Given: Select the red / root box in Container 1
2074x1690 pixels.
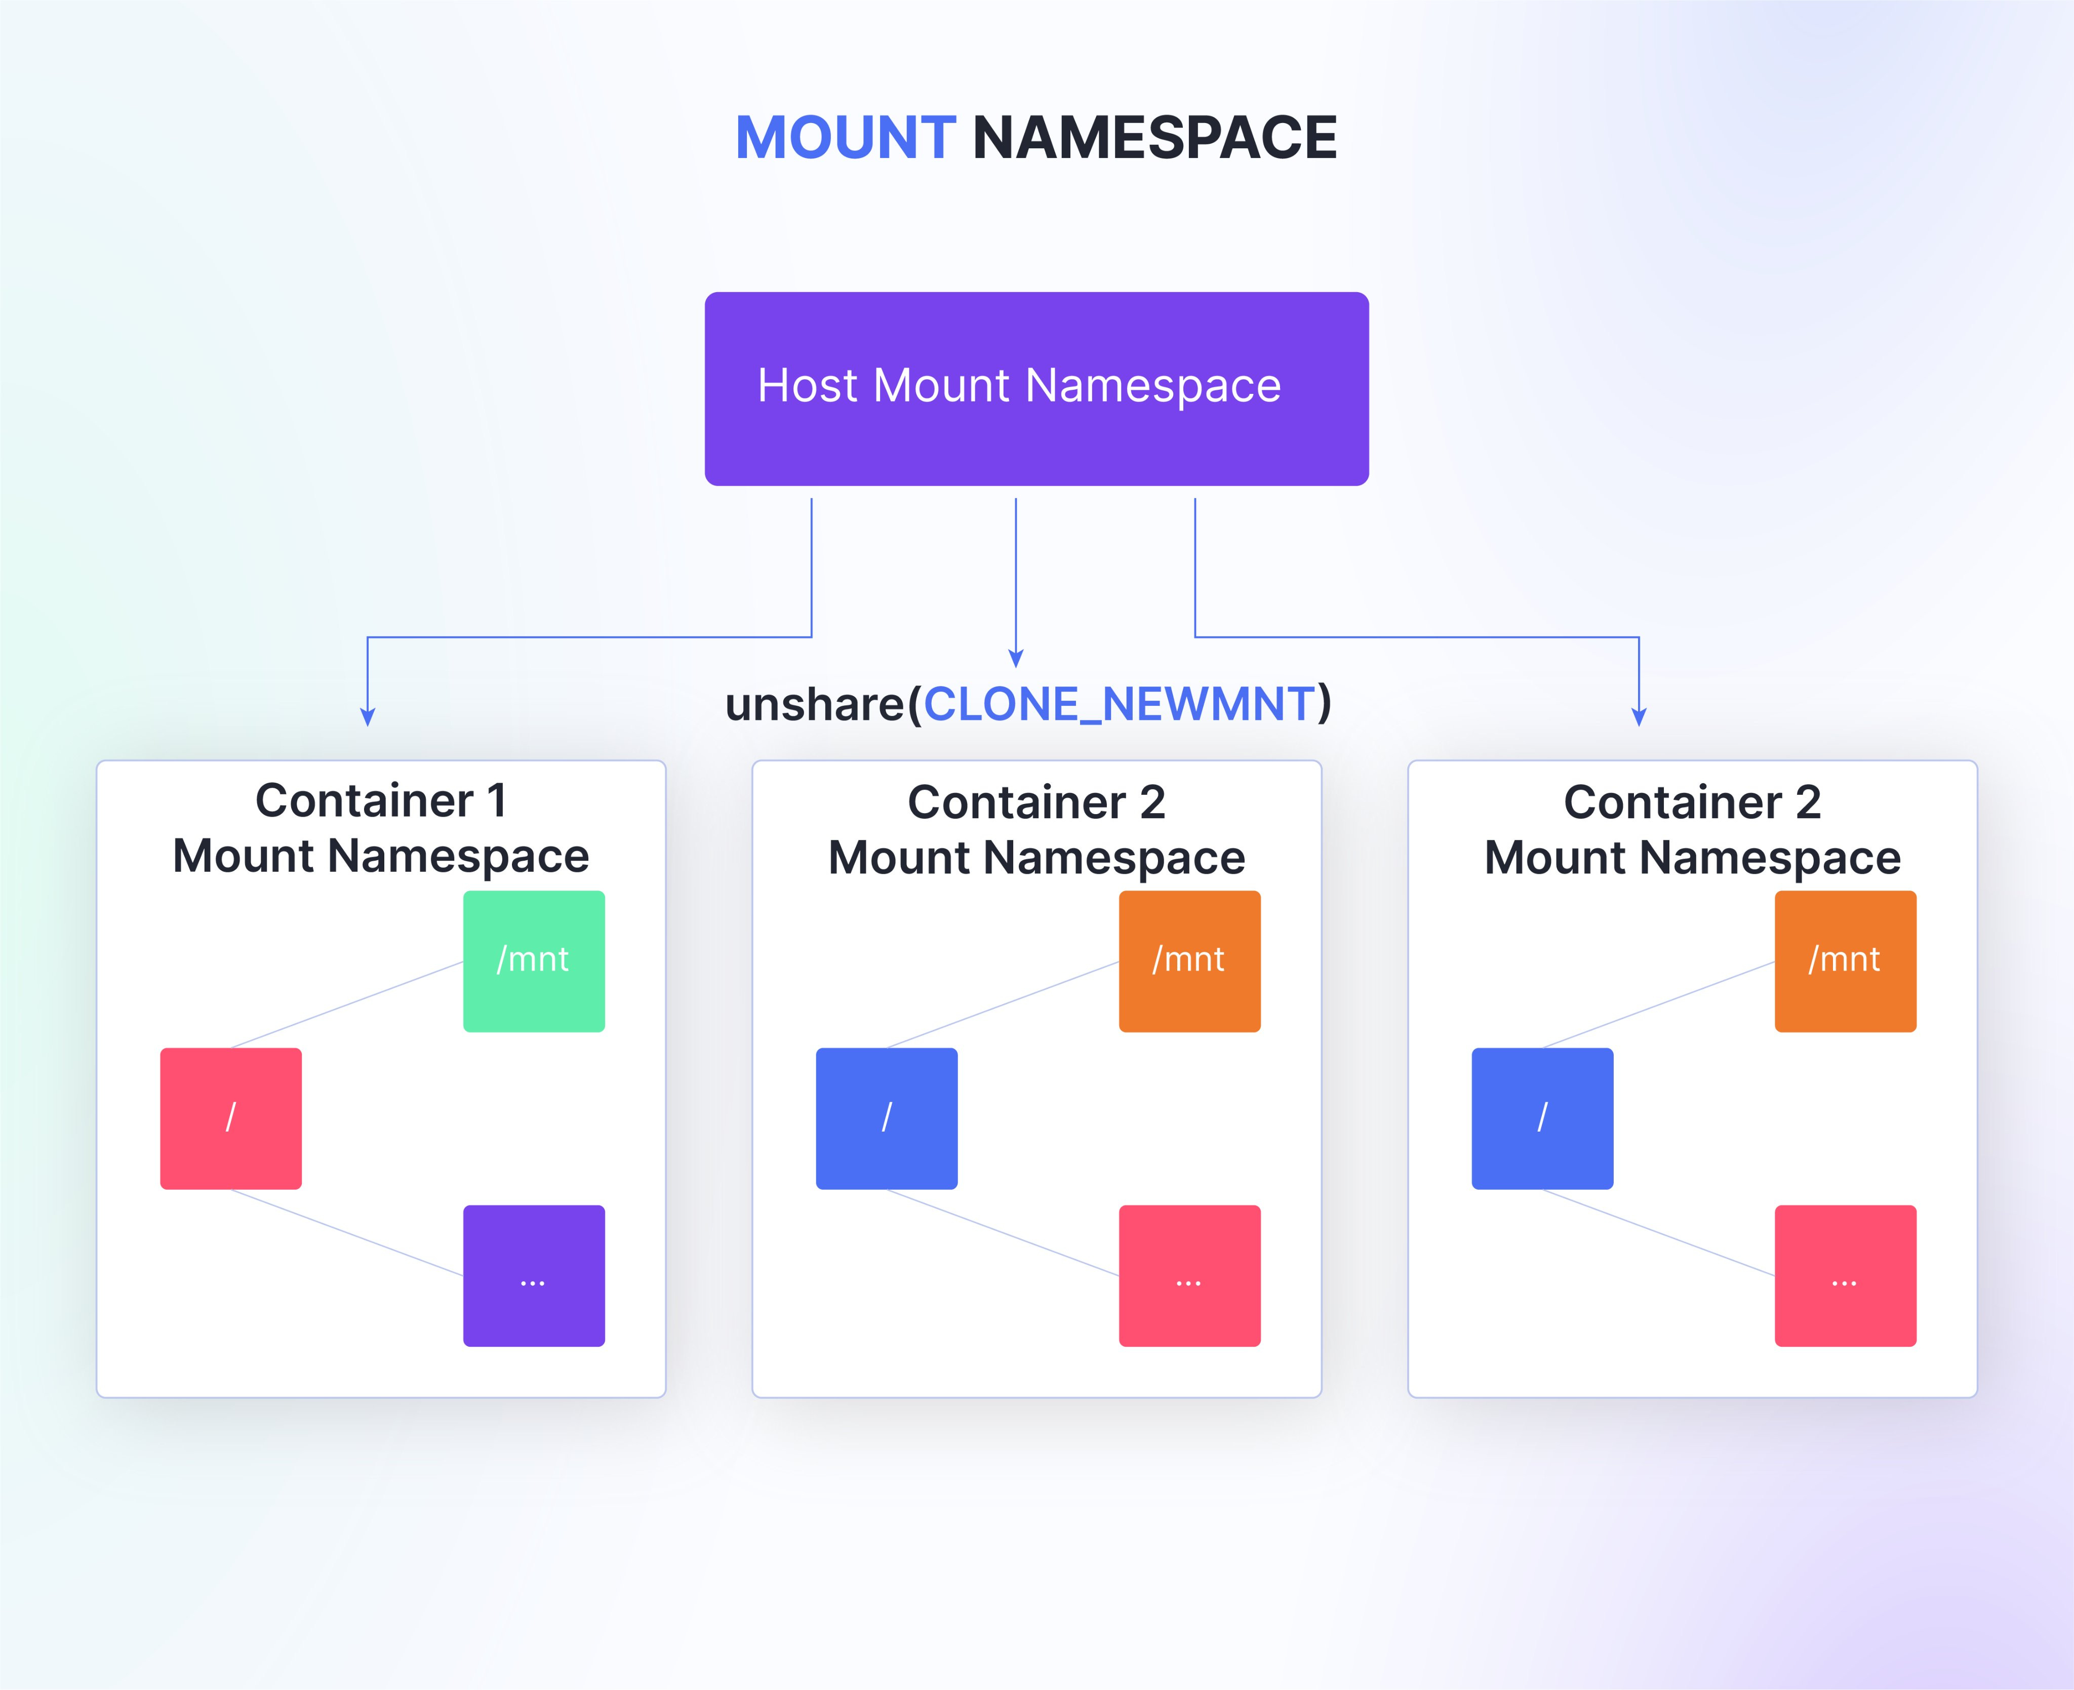Looking at the screenshot, I should click(231, 1118).
